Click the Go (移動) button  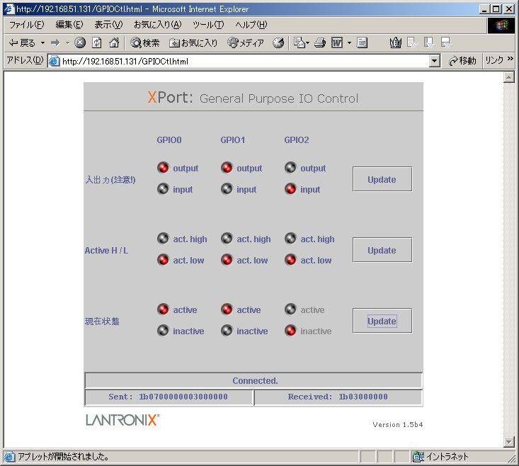(x=462, y=61)
